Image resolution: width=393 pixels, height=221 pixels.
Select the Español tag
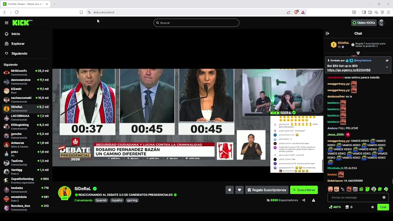click(x=117, y=200)
